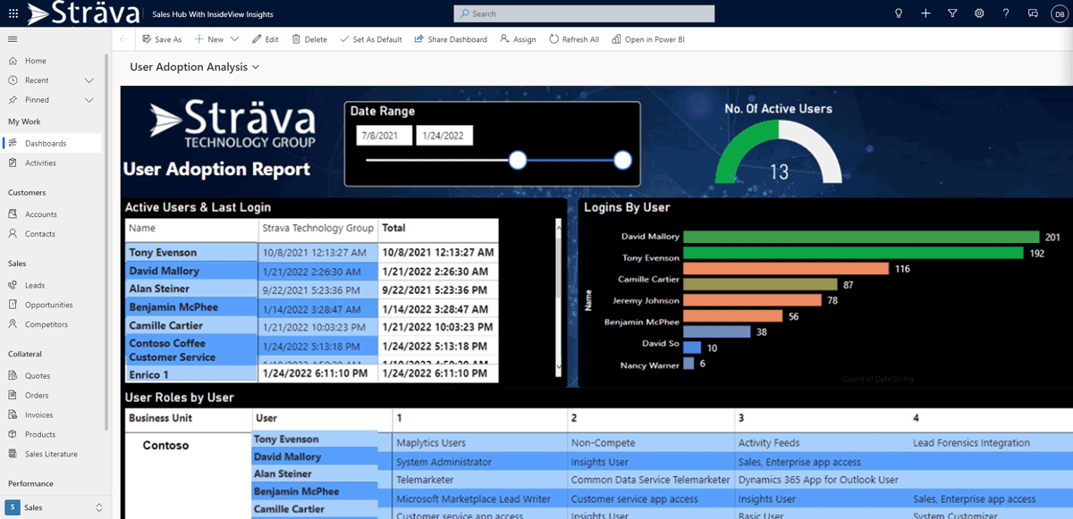Viewport: 1073px width, 519px height.
Task: Click the lightbulb assistant icon in header
Action: pos(899,13)
